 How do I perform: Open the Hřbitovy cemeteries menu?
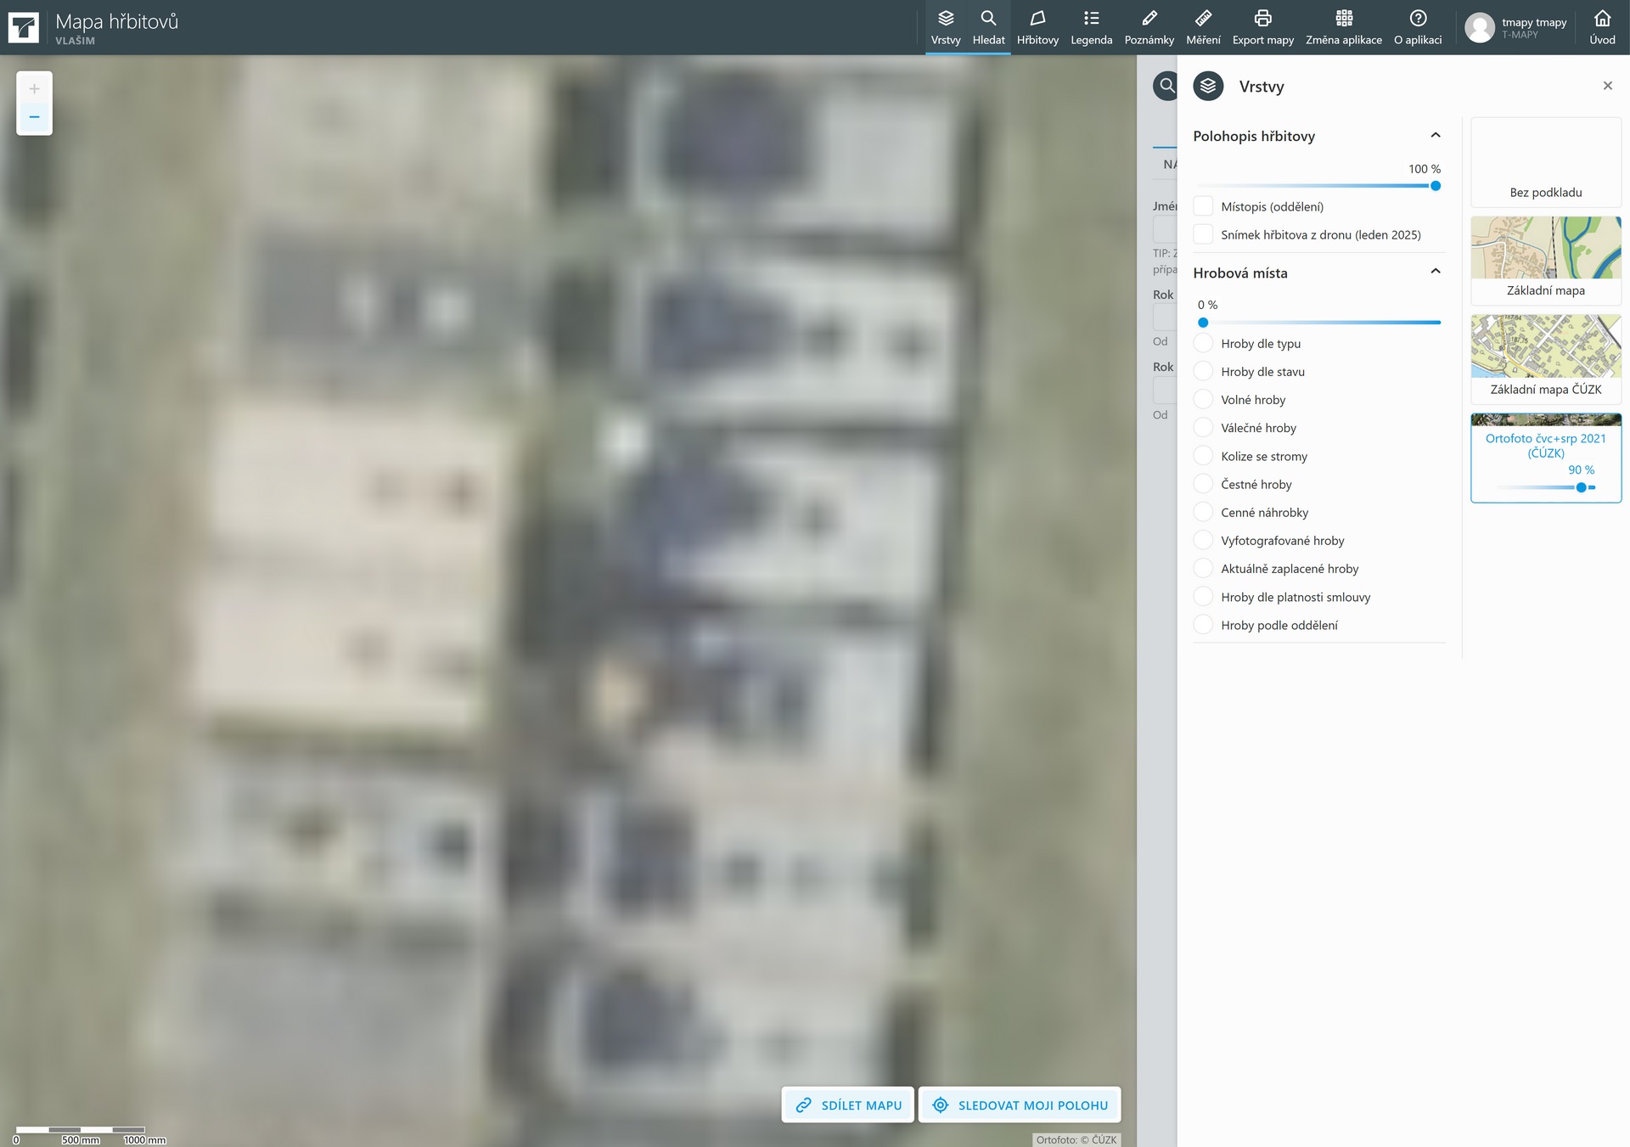coord(1037,27)
